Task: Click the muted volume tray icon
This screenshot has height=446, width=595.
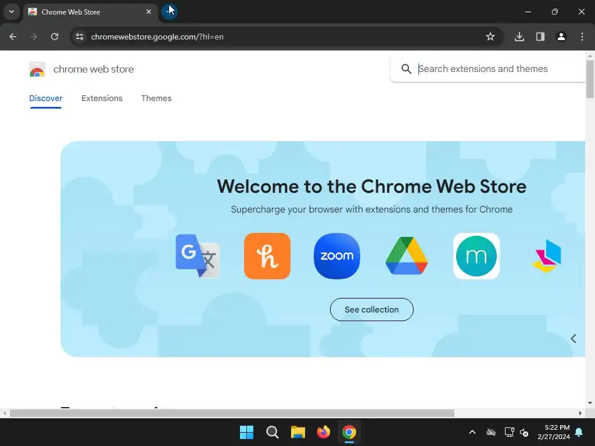Action: coord(524,432)
